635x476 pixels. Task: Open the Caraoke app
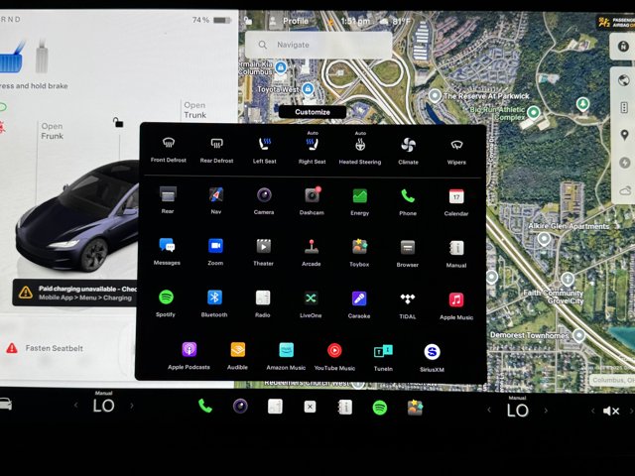pos(359,305)
